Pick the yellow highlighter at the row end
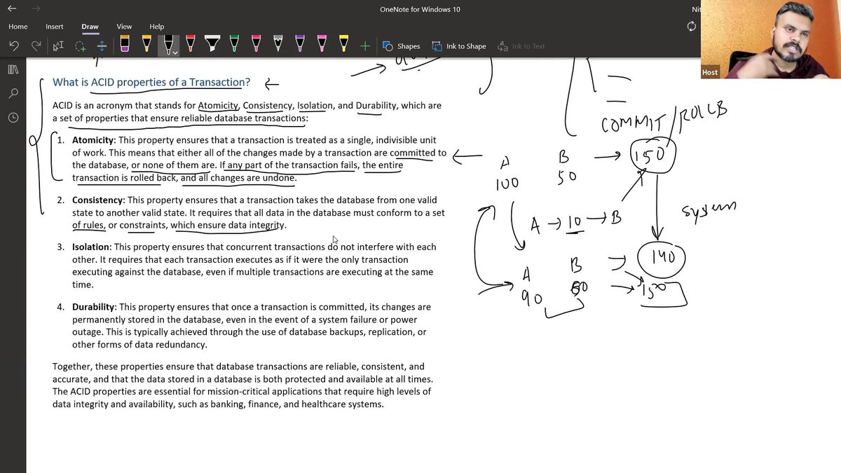The image size is (841, 473). pos(343,45)
